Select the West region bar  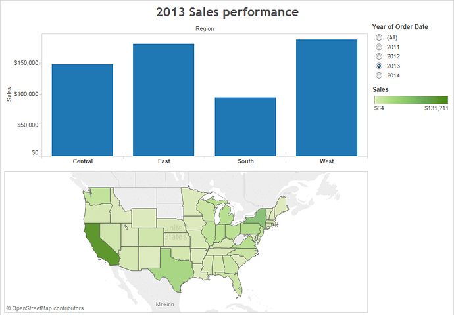pyautogui.click(x=326, y=98)
